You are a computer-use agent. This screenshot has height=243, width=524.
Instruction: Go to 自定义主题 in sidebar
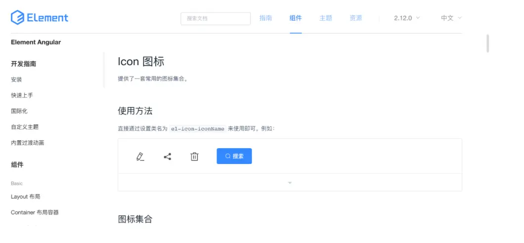(25, 127)
